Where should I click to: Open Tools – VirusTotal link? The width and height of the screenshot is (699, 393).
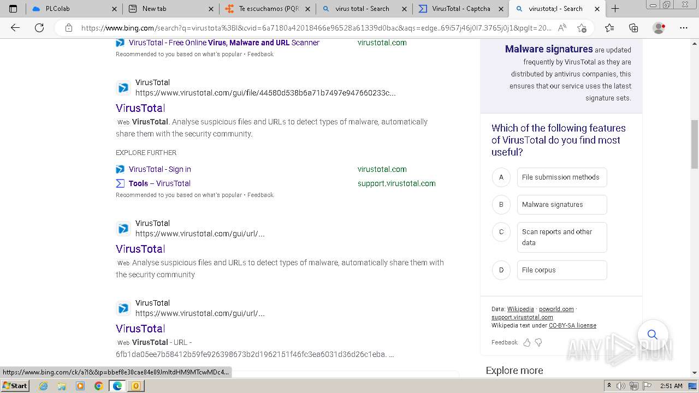159,183
